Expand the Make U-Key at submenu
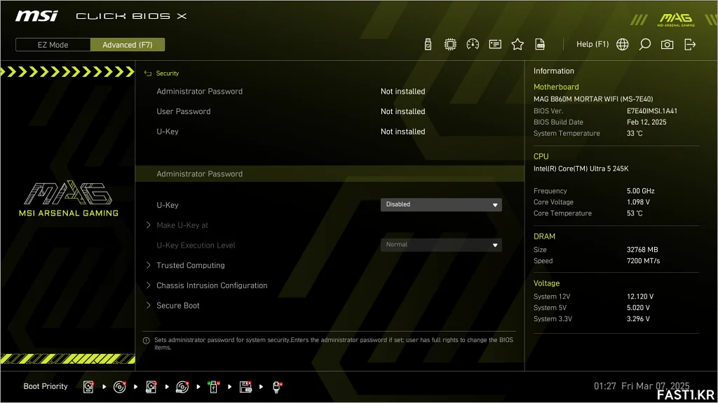Viewport: 718px width, 403px height. (182, 225)
